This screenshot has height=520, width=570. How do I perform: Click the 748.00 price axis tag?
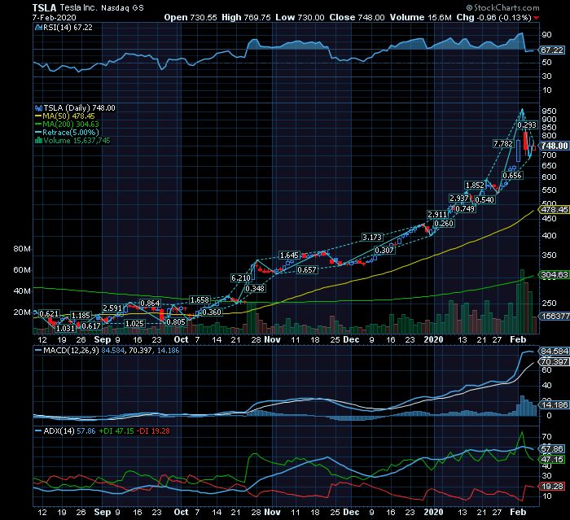point(554,146)
